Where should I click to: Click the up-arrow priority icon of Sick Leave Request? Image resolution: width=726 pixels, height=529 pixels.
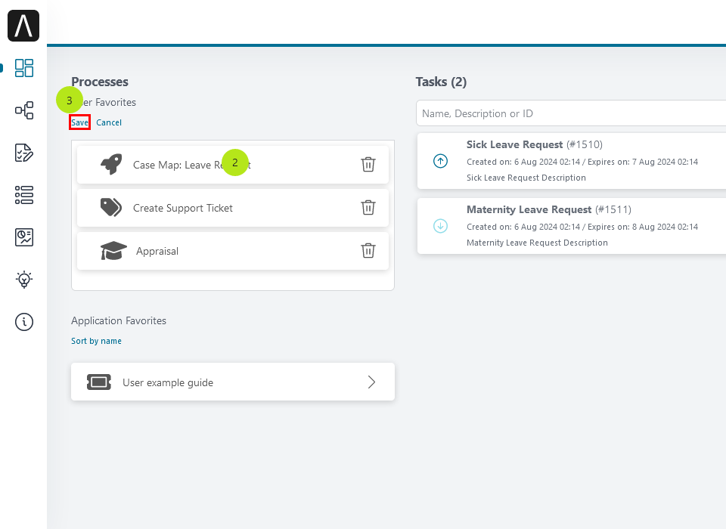click(440, 161)
